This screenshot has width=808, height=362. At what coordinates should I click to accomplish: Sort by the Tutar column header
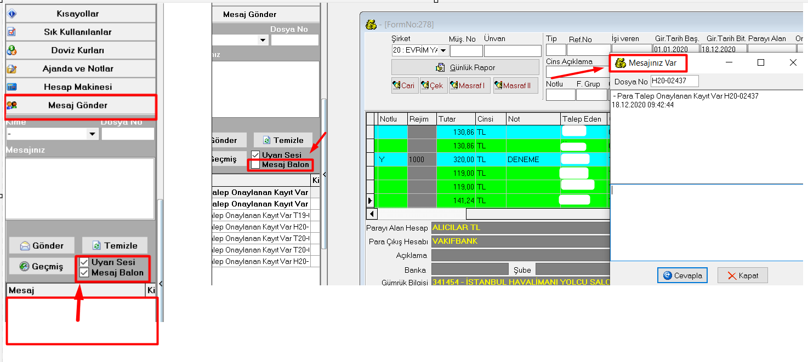tap(456, 119)
